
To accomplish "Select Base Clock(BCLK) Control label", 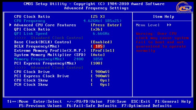I will [x=43, y=42].
